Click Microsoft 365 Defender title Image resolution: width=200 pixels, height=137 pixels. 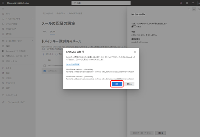coord(18,3)
